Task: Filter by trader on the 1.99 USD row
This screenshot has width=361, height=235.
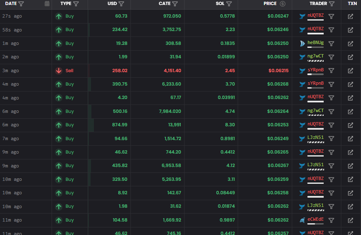Action: (331, 57)
